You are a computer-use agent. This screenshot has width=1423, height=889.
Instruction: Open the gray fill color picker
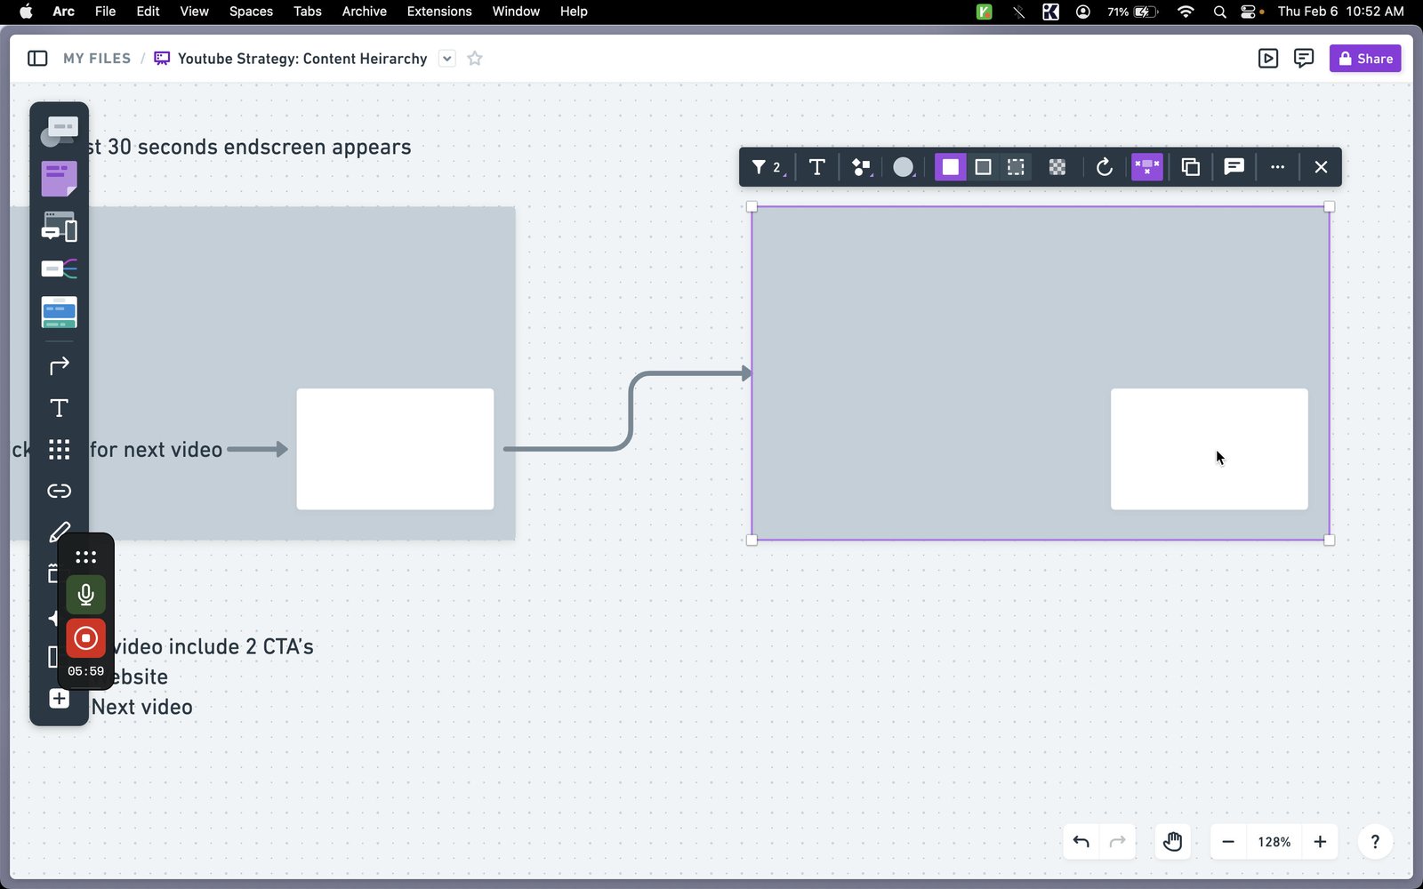tap(904, 167)
